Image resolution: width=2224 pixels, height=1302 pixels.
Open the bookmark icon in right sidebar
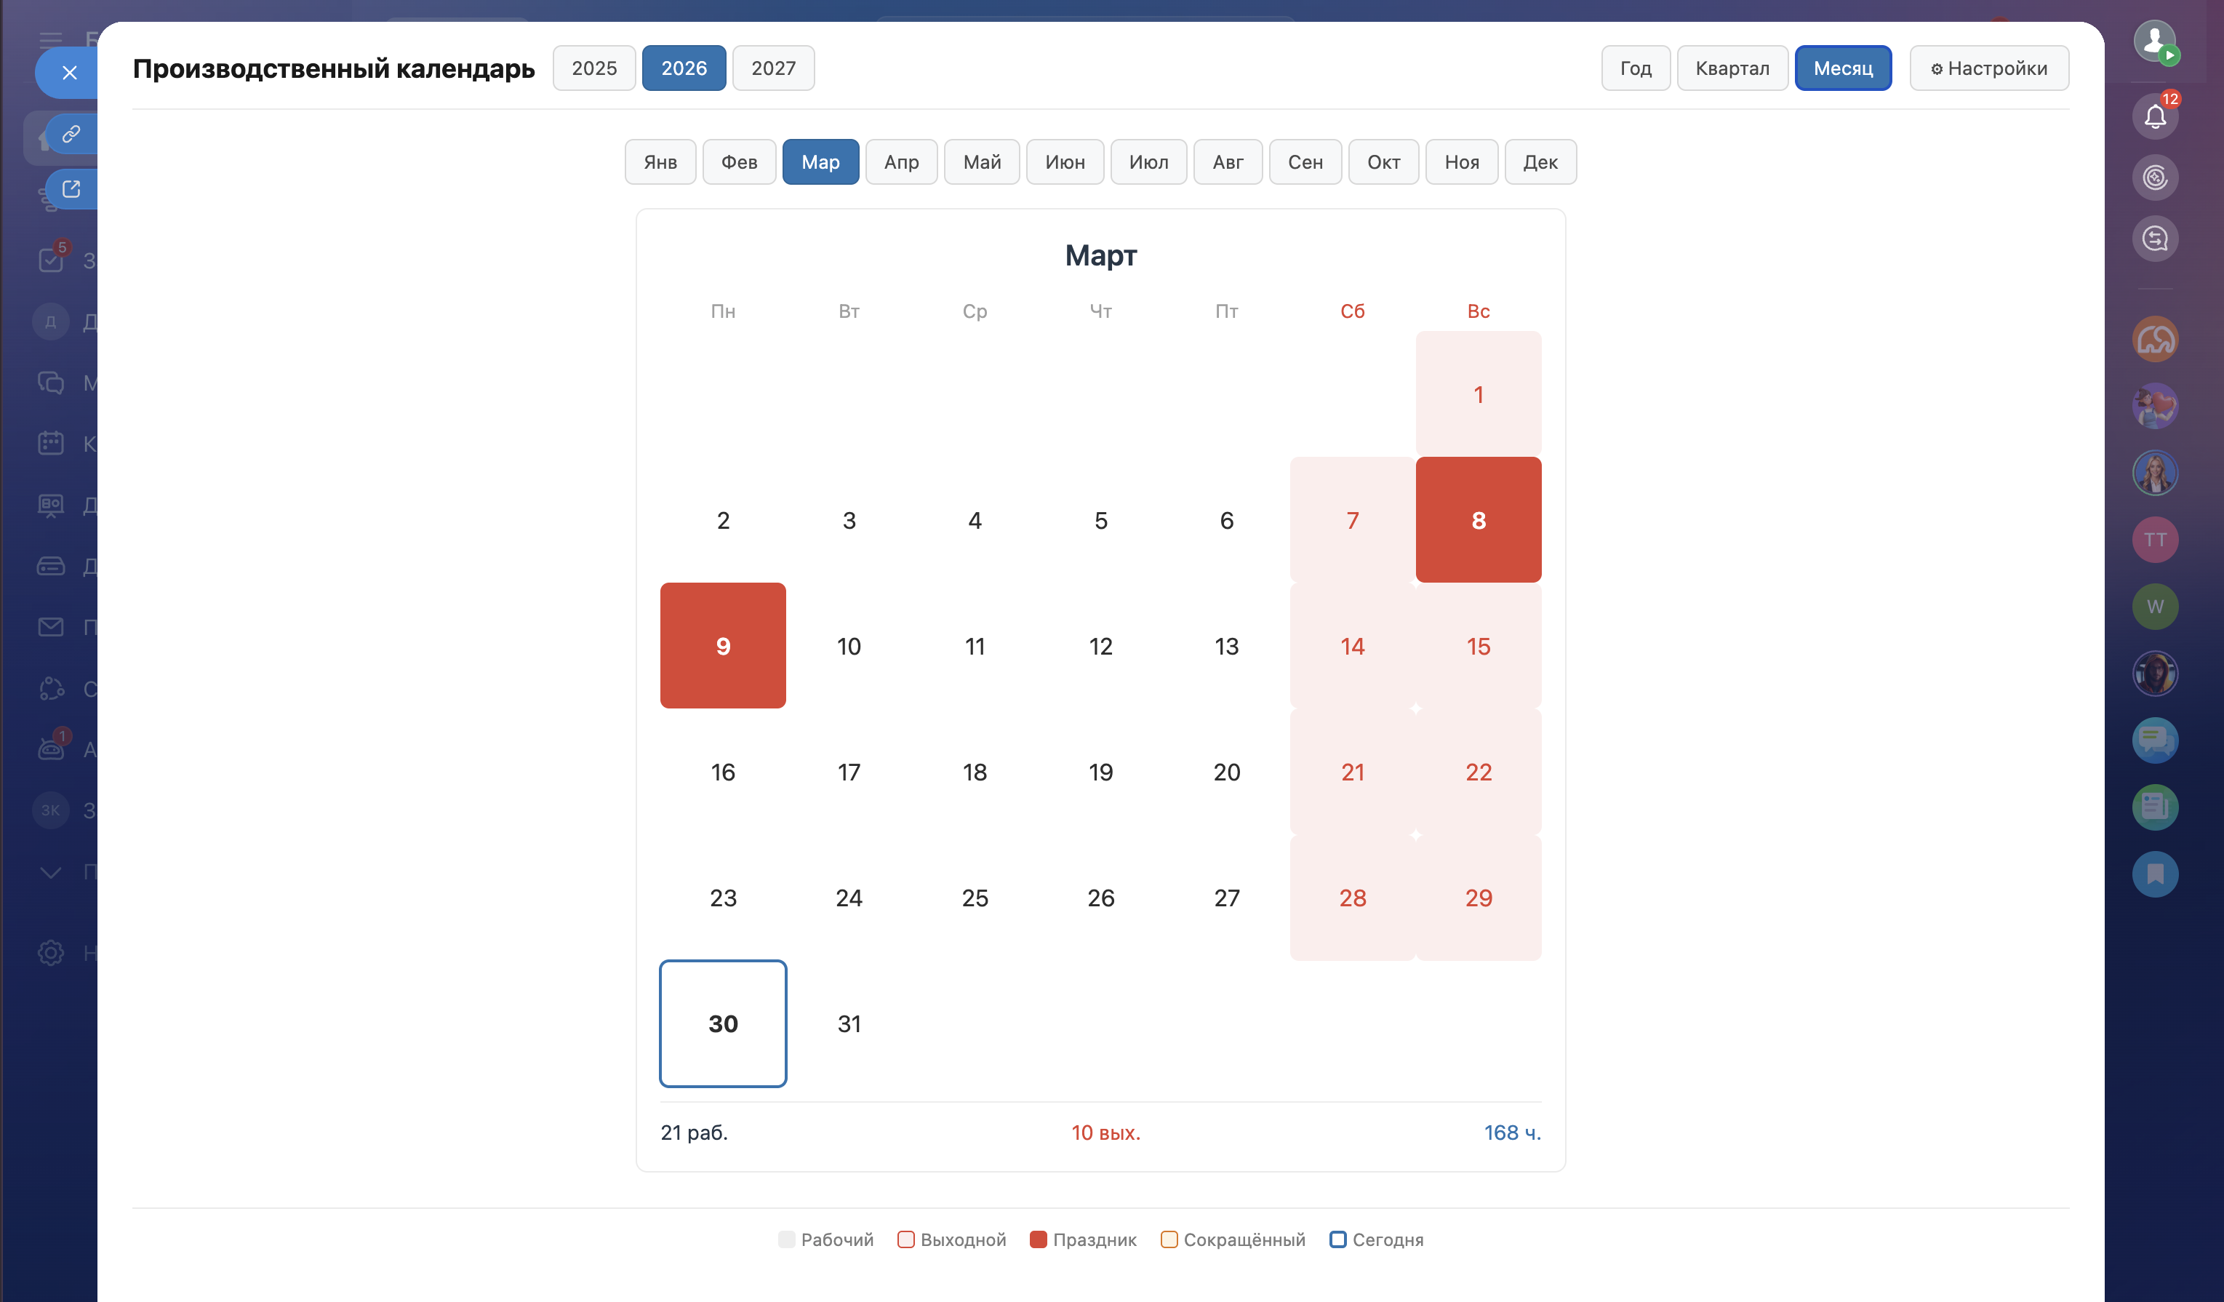pos(2154,874)
